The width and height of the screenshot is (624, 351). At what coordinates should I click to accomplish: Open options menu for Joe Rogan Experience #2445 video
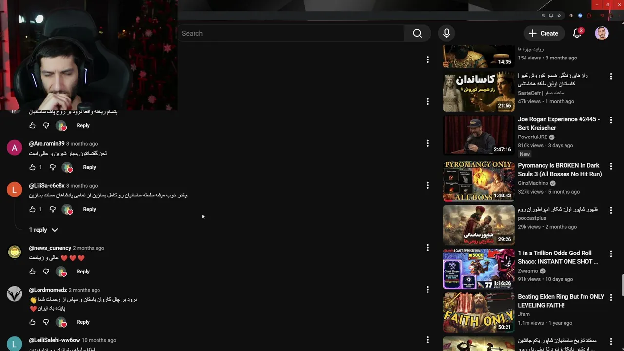tap(611, 120)
